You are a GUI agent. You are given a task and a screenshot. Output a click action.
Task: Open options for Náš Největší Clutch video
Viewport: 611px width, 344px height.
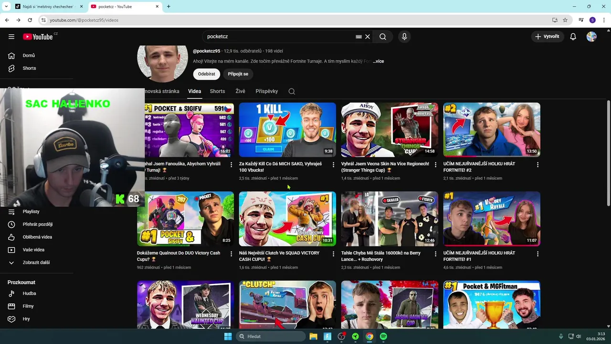pos(333,254)
